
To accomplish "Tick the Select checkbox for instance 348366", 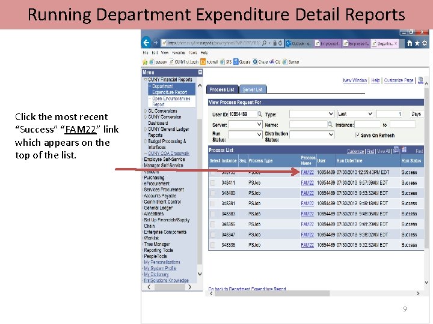I will (x=213, y=224).
